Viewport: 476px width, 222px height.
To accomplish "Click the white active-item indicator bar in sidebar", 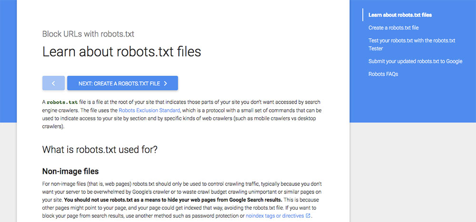I will pos(362,15).
